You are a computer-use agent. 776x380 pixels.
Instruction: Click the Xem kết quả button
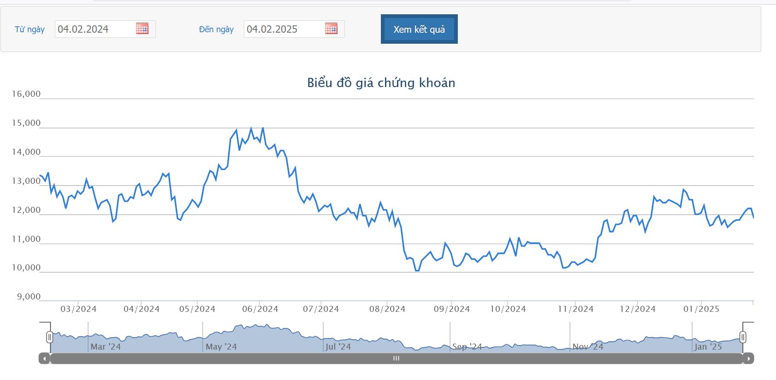tap(419, 29)
